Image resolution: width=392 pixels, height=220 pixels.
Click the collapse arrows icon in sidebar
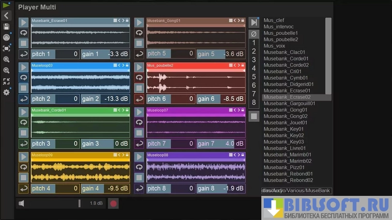click(x=6, y=82)
